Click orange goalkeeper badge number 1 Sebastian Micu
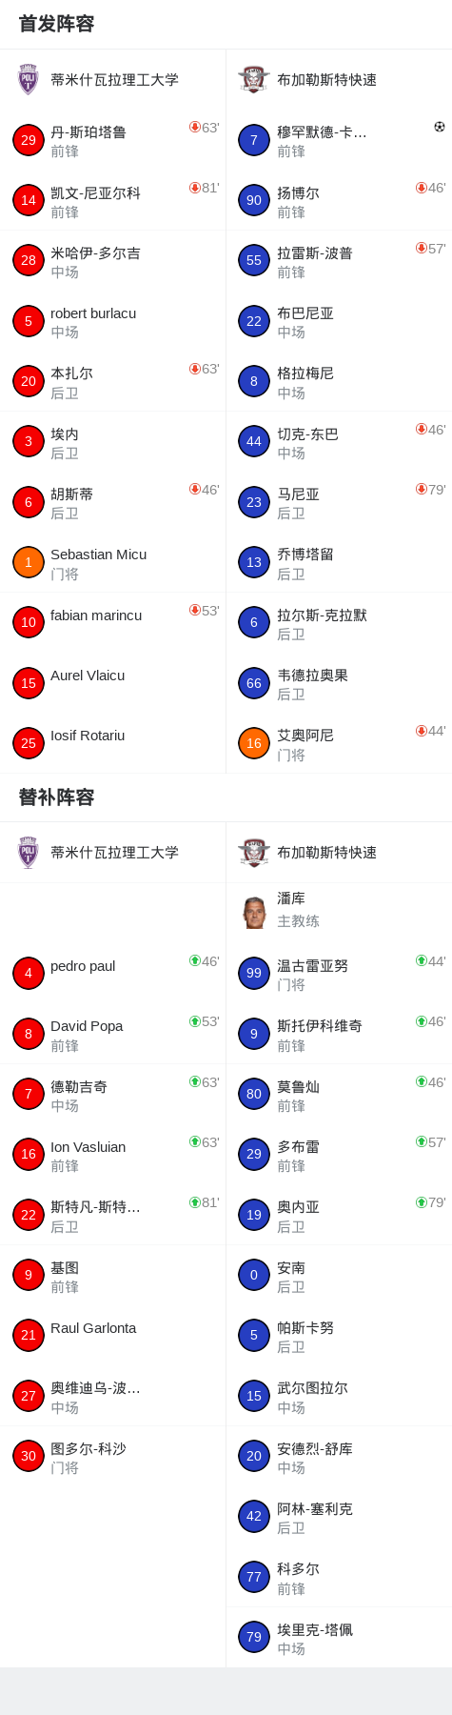The image size is (452, 1715). point(29,562)
